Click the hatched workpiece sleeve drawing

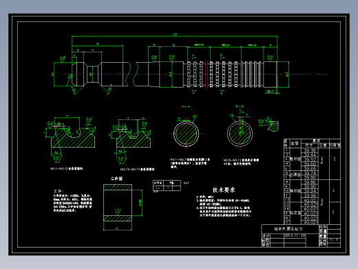[x=118, y=203]
